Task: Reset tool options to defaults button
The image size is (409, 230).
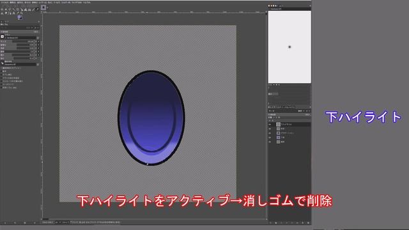Action: tap(35, 223)
